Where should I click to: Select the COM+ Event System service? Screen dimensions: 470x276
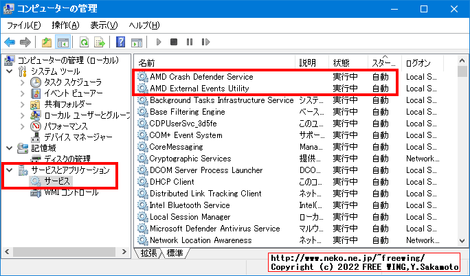tap(288, 135)
